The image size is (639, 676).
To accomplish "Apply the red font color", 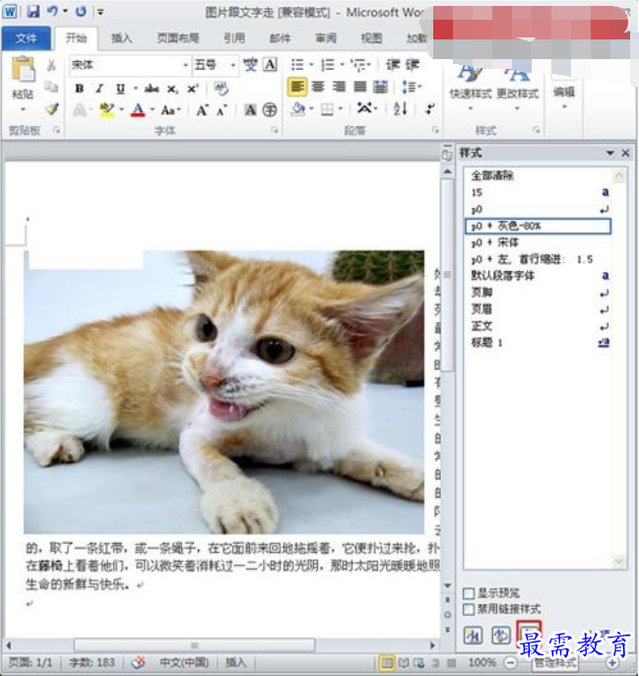I will click(x=138, y=109).
